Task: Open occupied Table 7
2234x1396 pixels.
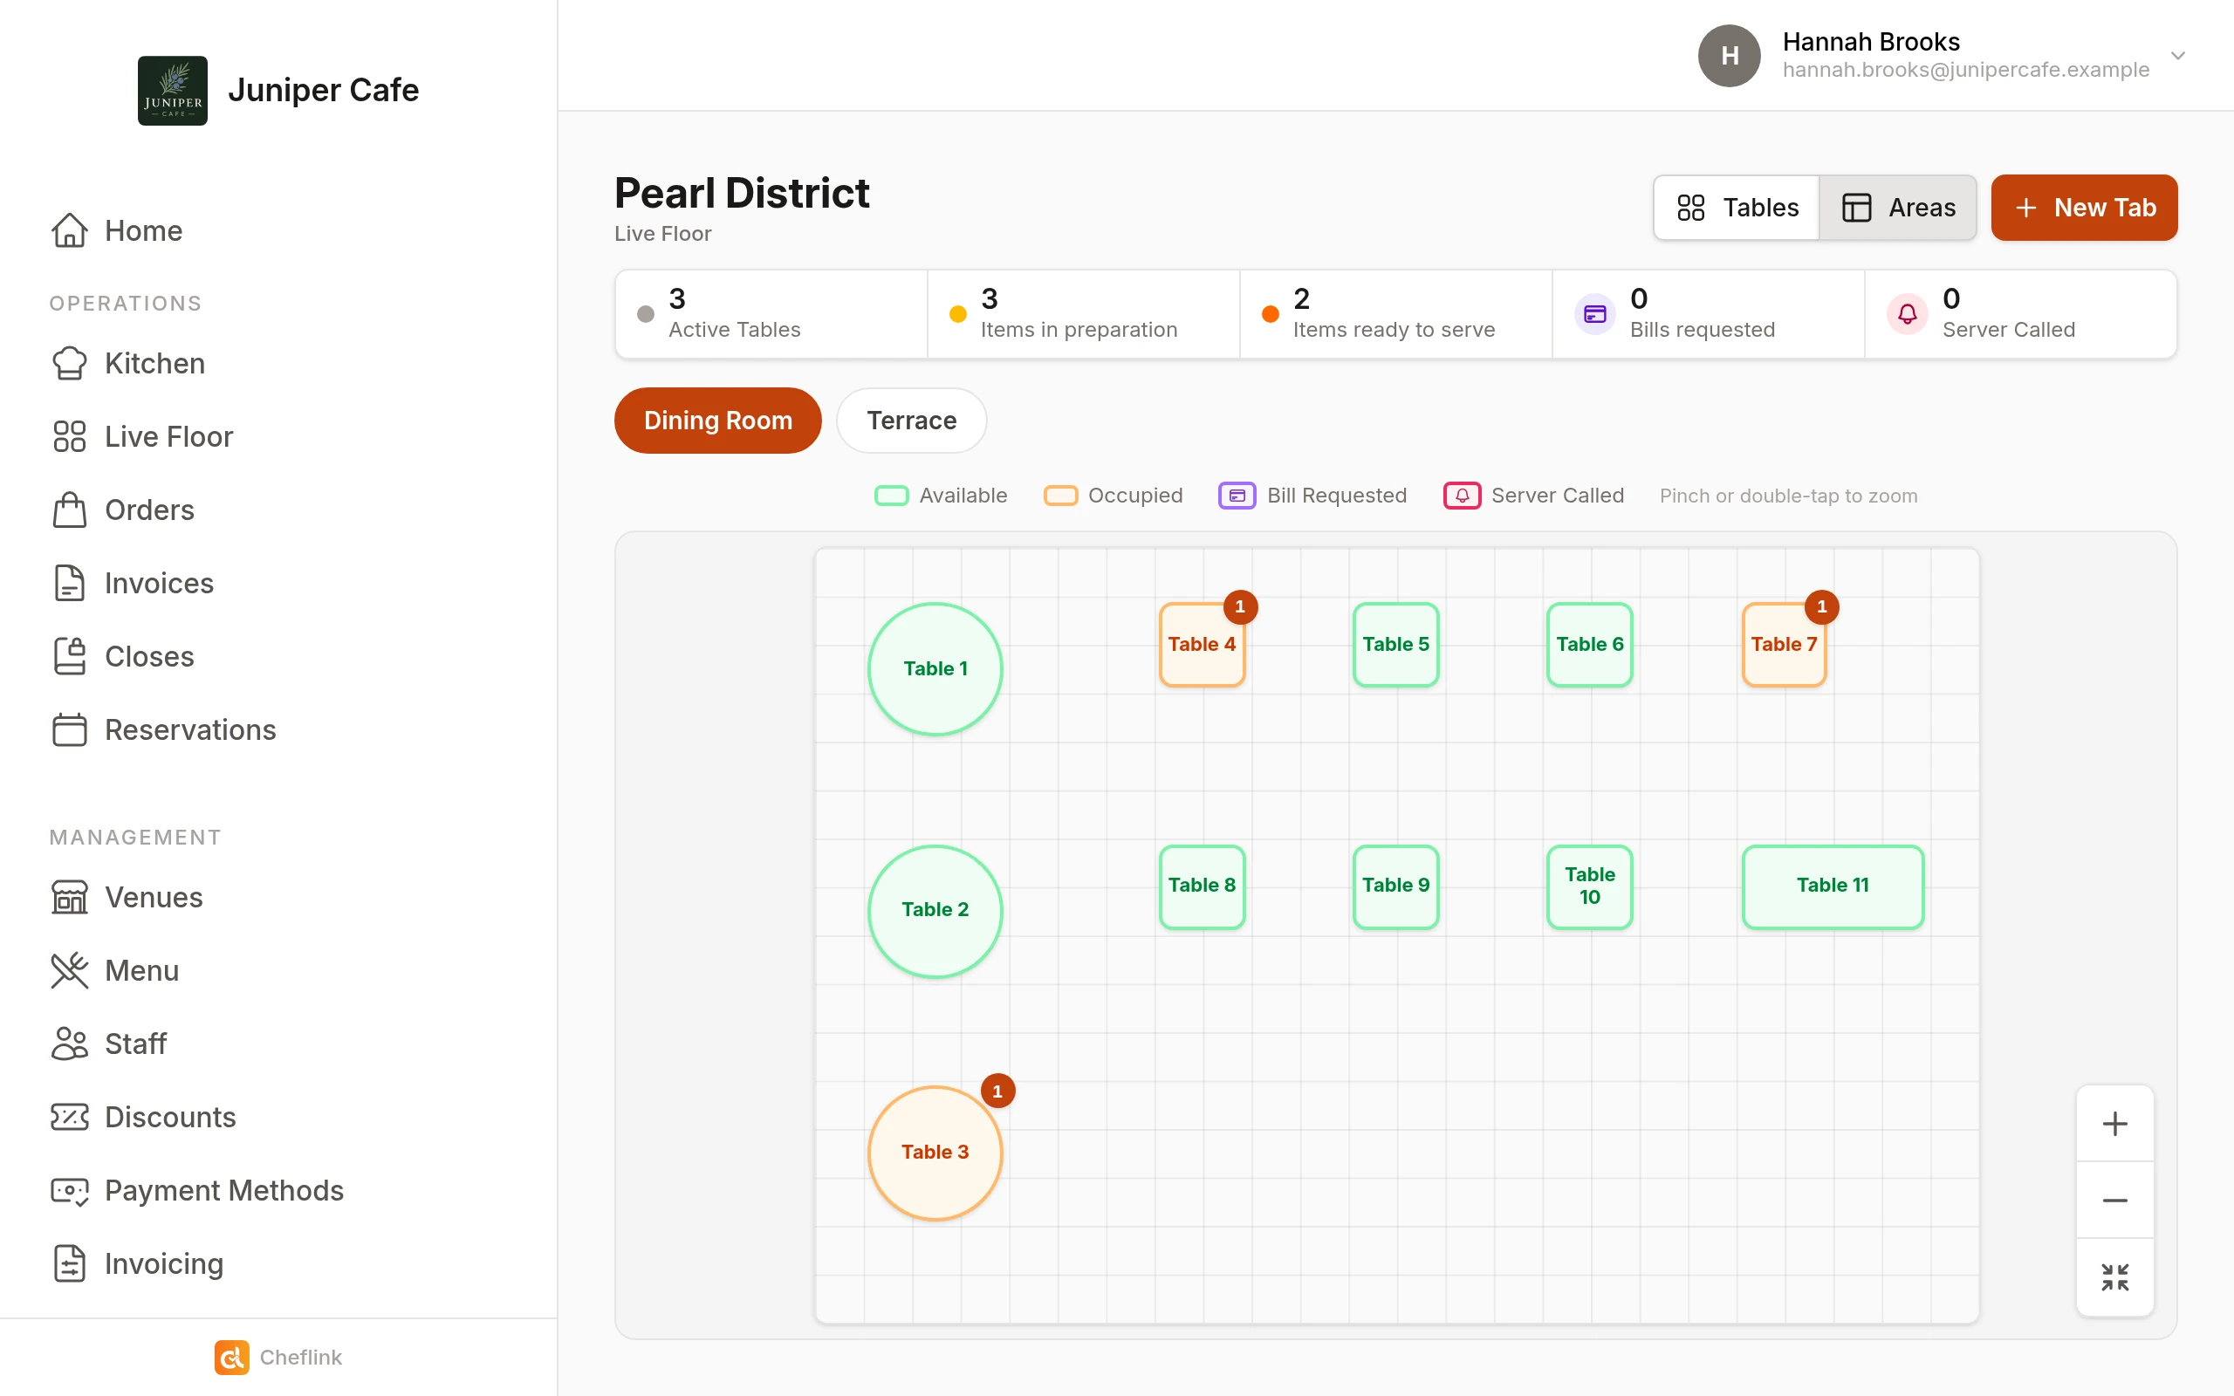Action: 1784,645
